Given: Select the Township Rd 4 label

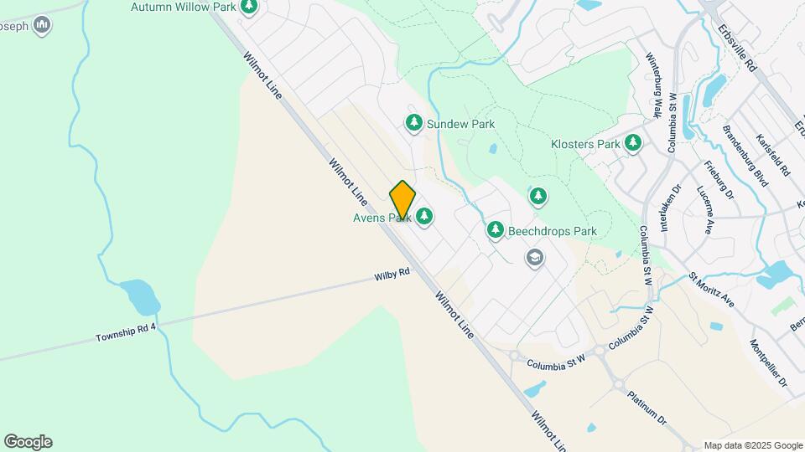Looking at the screenshot, I should (x=126, y=332).
